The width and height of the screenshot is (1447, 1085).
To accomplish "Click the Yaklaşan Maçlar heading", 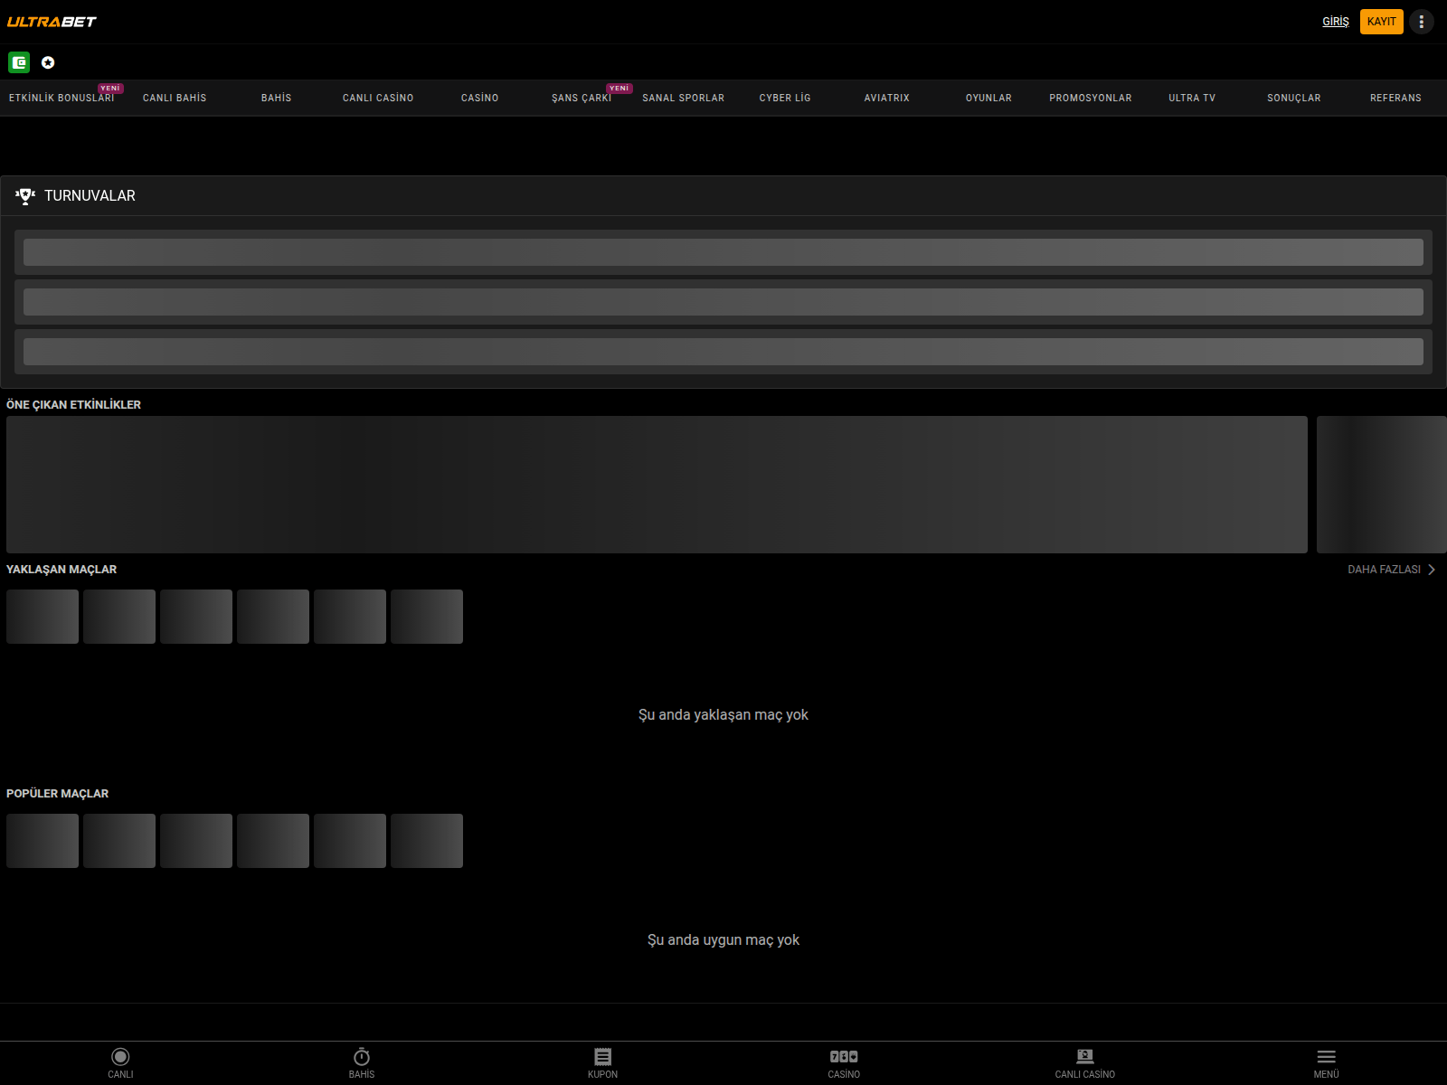I will 61,570.
